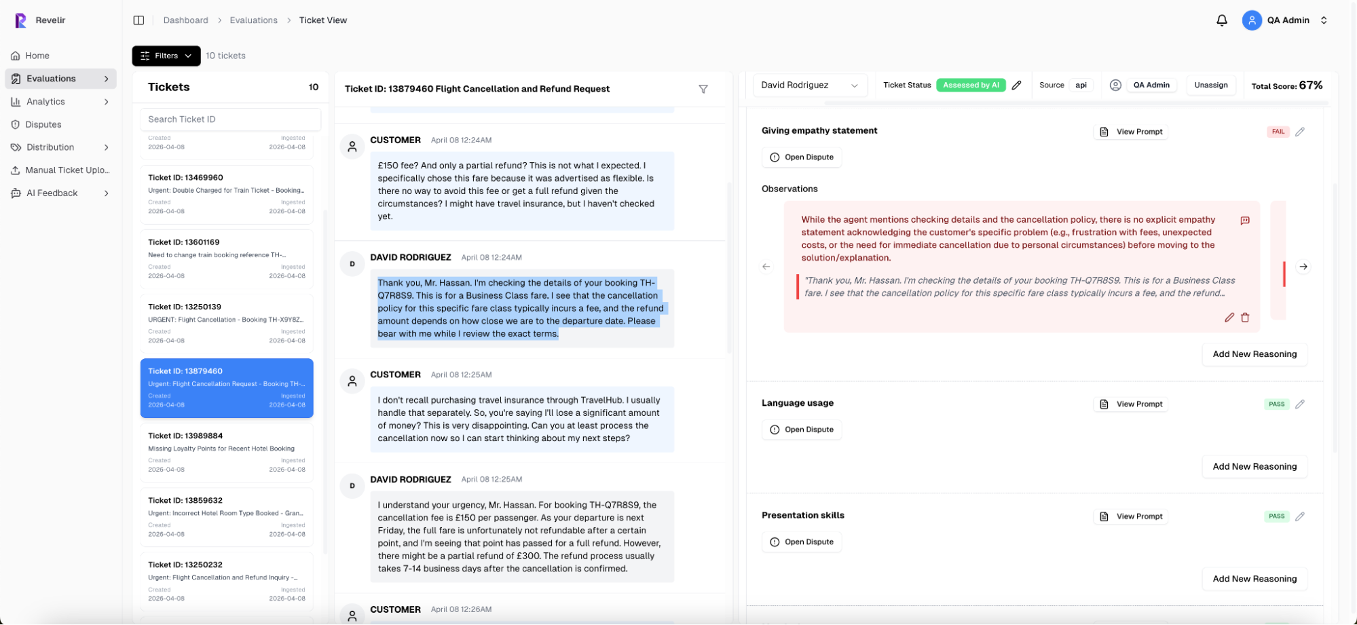
Task: Toggle the sidebar collapse icon
Action: pos(138,20)
